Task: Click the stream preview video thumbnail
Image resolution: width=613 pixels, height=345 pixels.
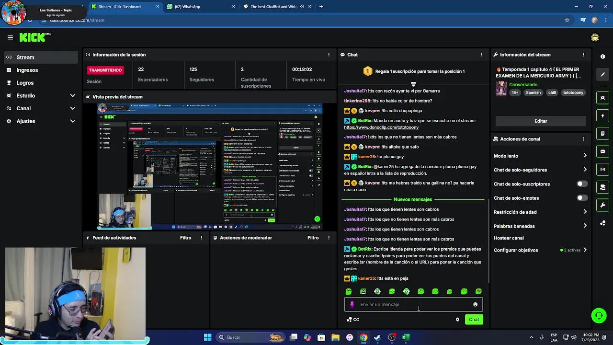Action: coord(210,166)
